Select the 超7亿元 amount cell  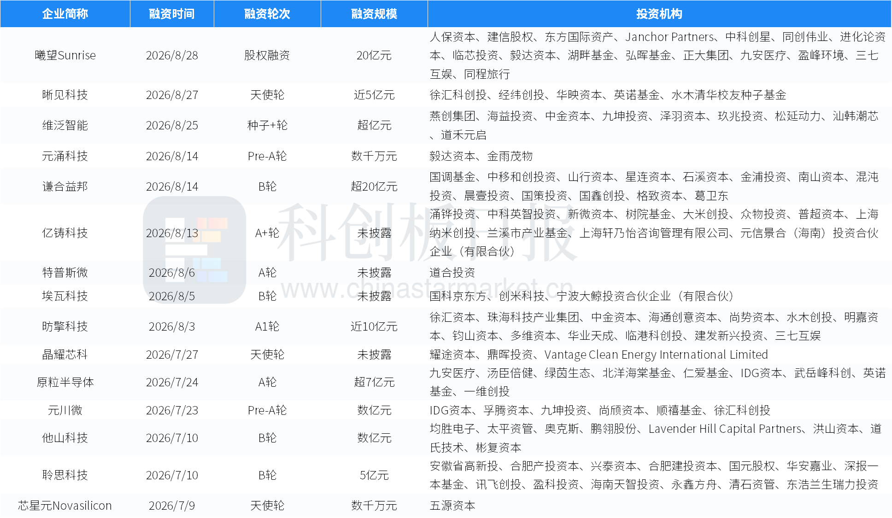(x=374, y=382)
